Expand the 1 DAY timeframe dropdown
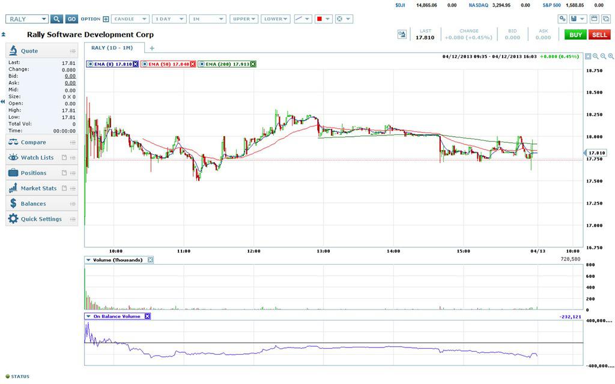 169,19
